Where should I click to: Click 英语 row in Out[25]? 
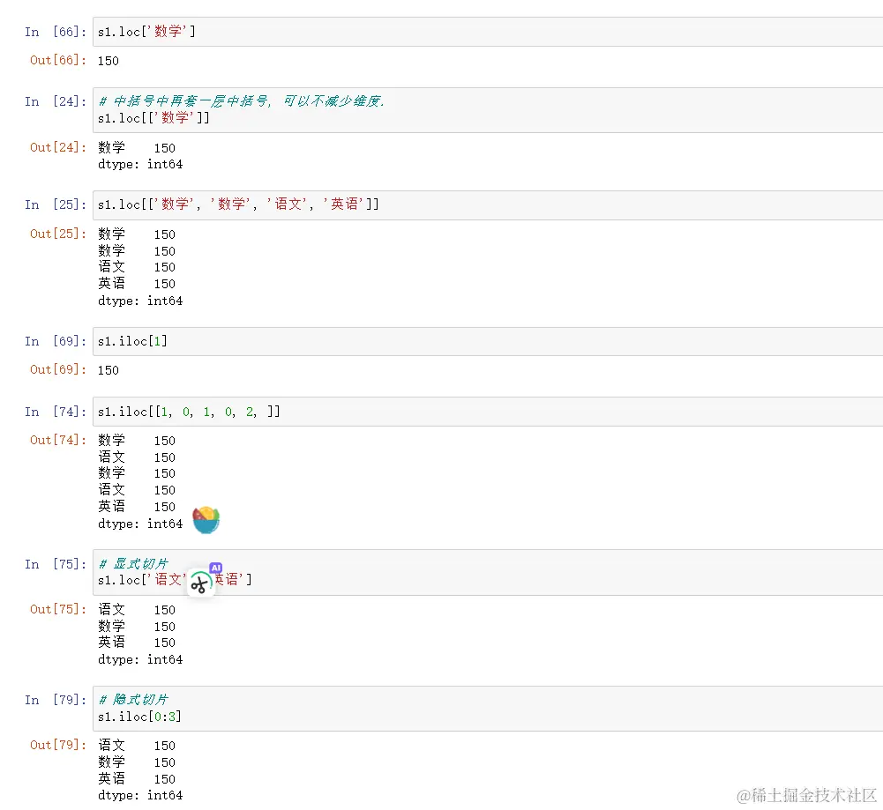(137, 284)
